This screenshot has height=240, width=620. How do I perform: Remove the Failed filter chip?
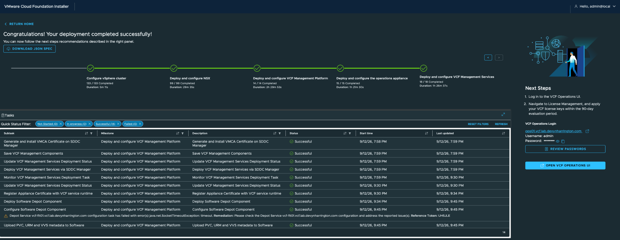(140, 124)
